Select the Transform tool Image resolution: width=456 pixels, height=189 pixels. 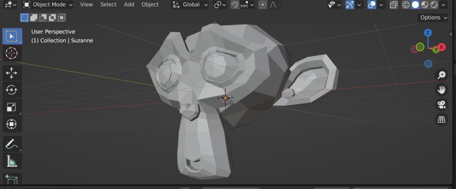click(x=11, y=124)
